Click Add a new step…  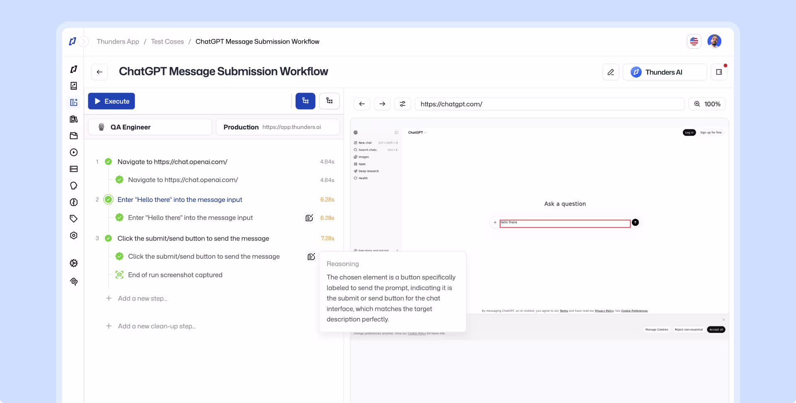[143, 299]
